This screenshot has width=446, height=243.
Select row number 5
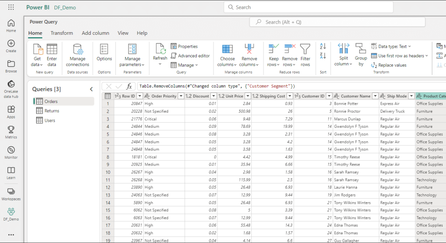[x=108, y=134]
